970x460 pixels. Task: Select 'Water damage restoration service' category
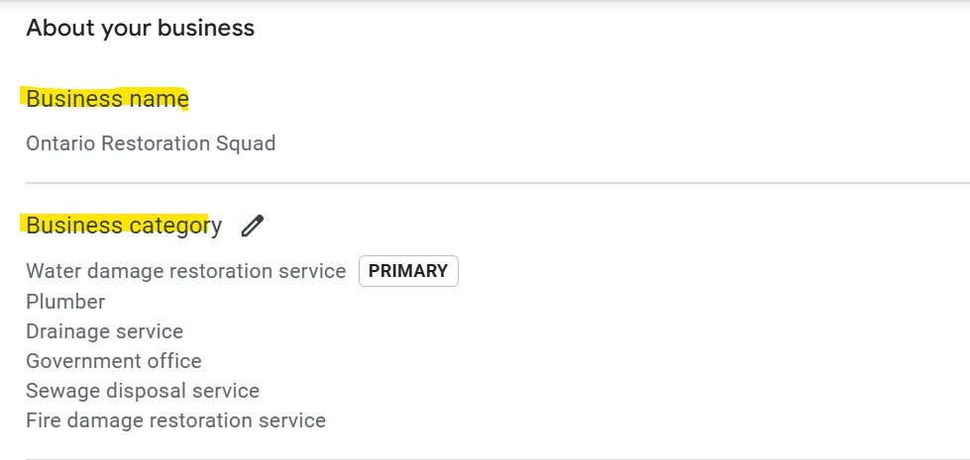[x=185, y=271]
